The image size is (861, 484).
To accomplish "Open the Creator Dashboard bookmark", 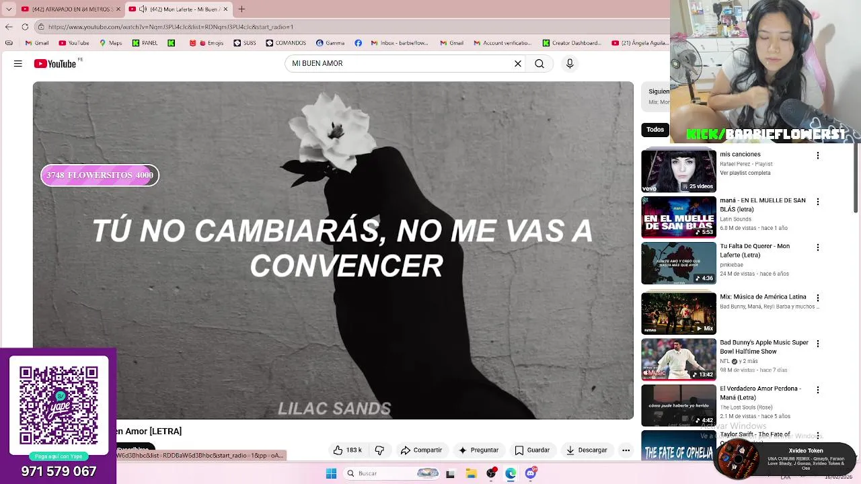I will (x=572, y=43).
